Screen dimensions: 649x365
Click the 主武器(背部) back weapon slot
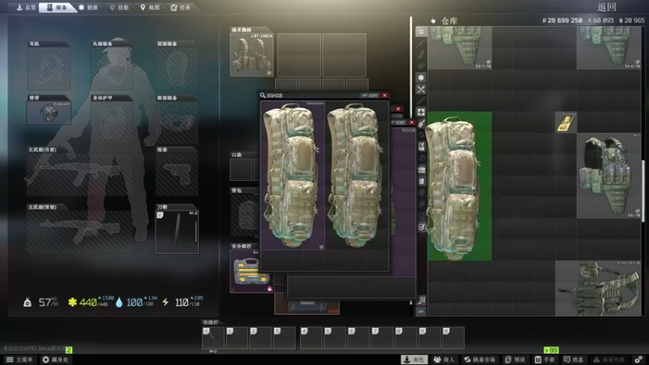[x=80, y=231]
